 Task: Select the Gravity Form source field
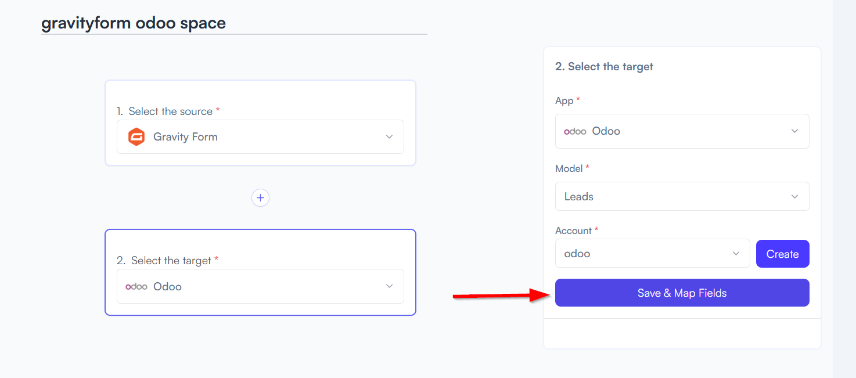[260, 137]
